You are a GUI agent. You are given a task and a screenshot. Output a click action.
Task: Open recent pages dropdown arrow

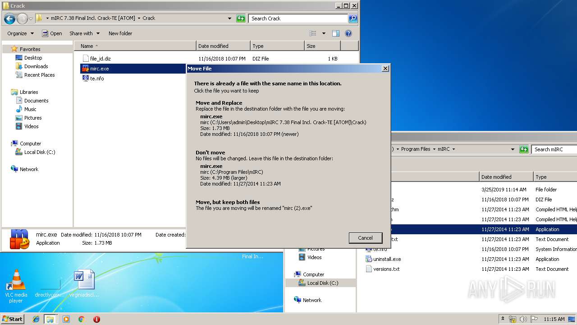tap(31, 19)
